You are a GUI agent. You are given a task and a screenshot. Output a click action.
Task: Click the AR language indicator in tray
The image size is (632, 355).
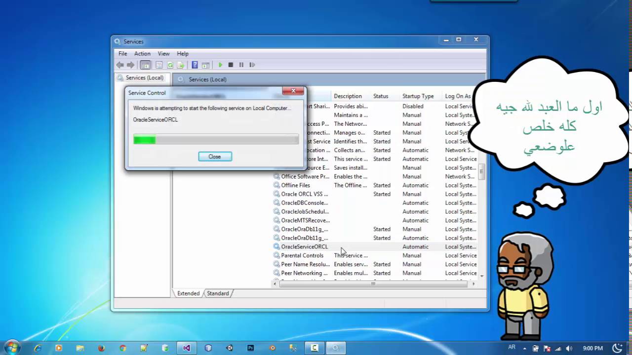[x=512, y=347]
